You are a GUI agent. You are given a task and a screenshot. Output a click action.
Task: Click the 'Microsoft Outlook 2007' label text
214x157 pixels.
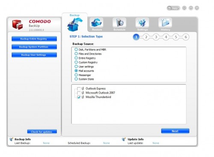[100, 93]
